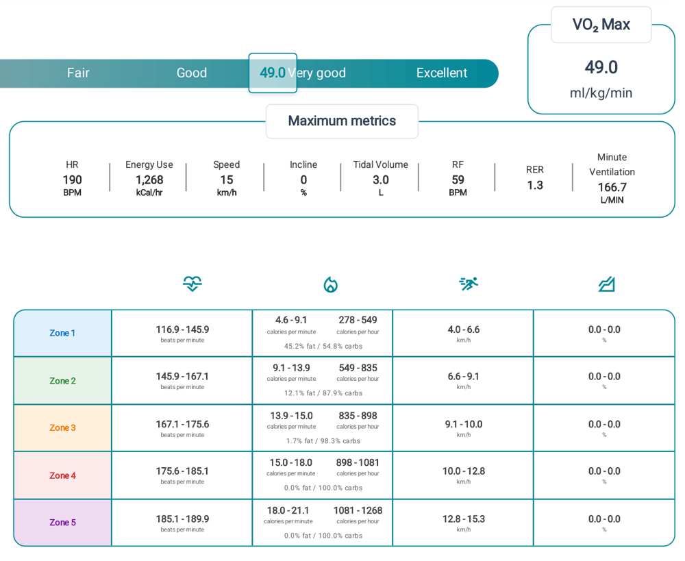Select the Minute Ventilation 166.7 L/MIN metric
Screen dimensions: 685x561
tap(612, 178)
